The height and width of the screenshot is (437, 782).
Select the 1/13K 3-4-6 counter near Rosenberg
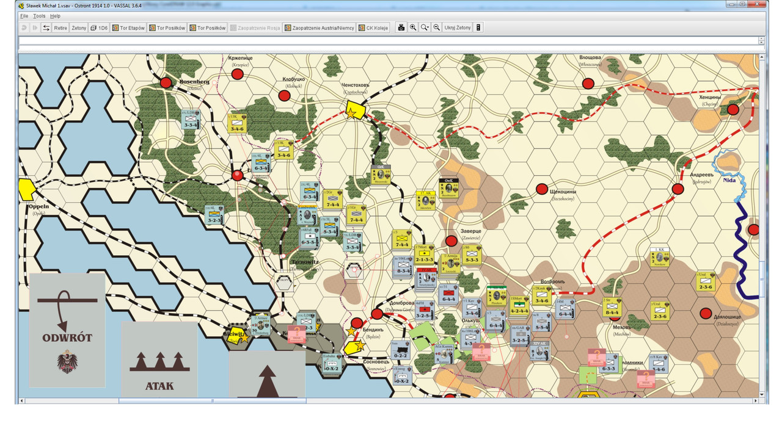click(x=238, y=123)
